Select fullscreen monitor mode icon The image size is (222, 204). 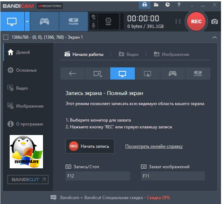[122, 73]
